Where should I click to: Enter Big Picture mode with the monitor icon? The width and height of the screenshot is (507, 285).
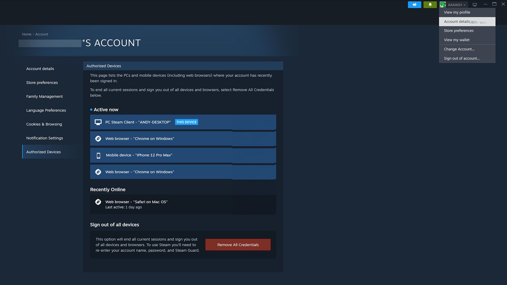point(475,4)
